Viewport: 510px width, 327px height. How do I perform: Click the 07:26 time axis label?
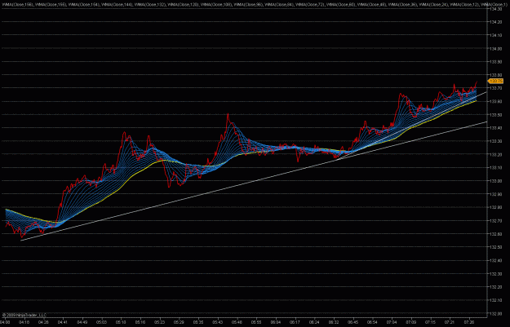469,322
